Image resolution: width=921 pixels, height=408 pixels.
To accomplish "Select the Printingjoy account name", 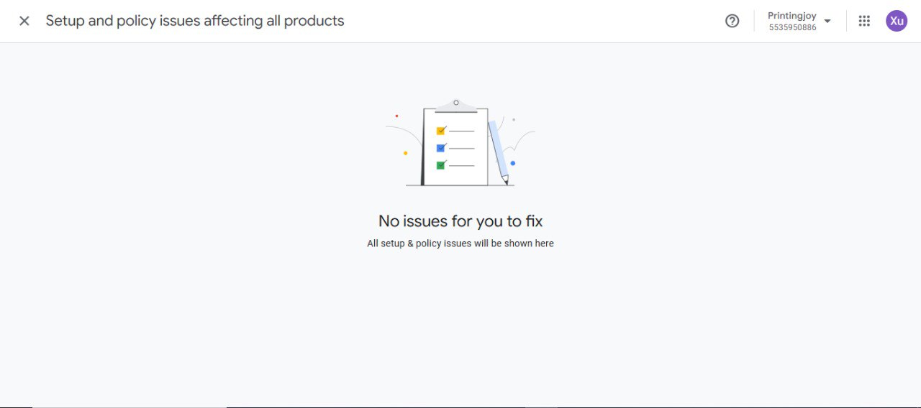I will coord(791,16).
